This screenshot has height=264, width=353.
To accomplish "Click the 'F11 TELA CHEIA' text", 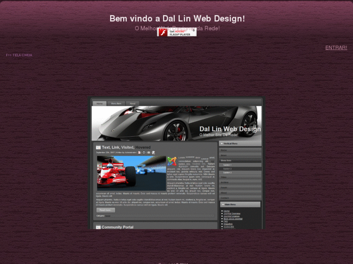I will [19, 55].
